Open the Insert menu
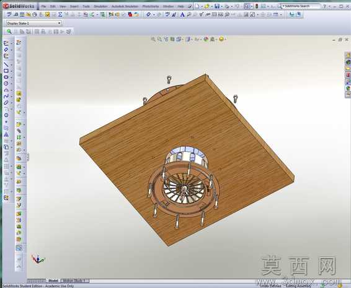Viewport: 351px width, 288px height. 74,6
